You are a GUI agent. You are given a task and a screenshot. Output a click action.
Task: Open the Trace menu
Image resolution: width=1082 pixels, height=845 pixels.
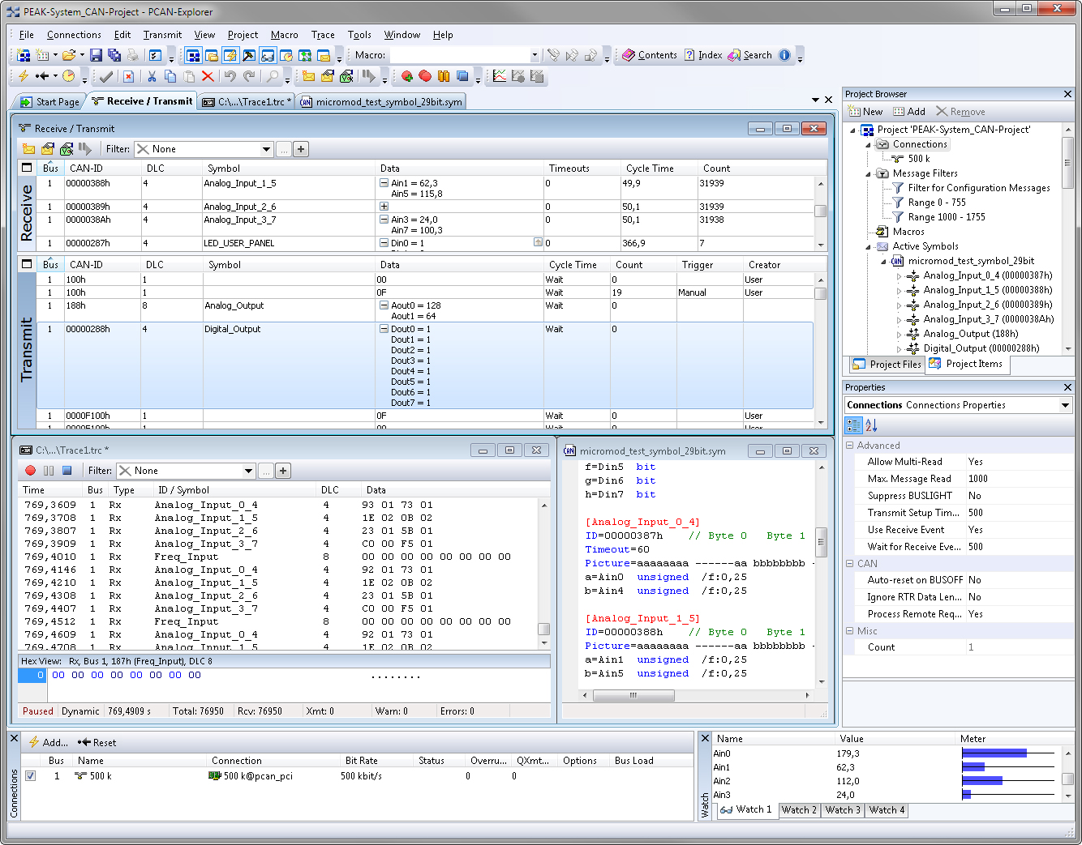click(x=323, y=35)
